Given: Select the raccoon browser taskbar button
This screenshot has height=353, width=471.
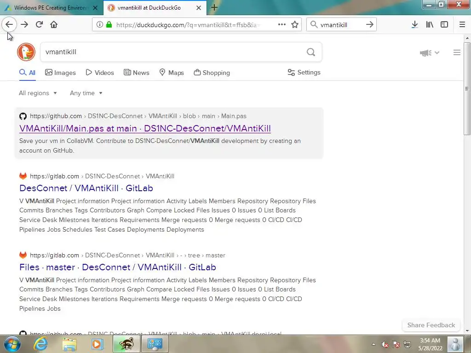Looking at the screenshot, I should point(126,344).
